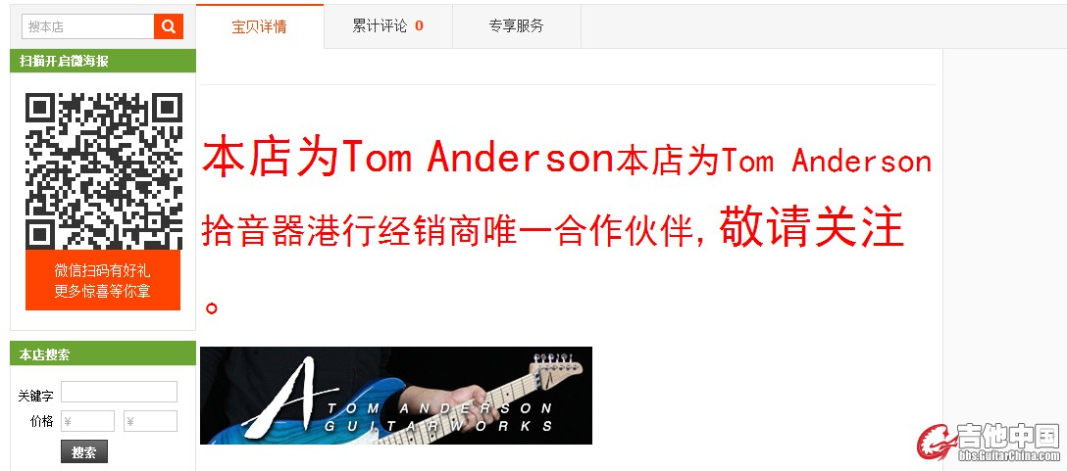Screen dimensions: 1067x471
Task: Click the maximum price input field
Action: coord(150,421)
